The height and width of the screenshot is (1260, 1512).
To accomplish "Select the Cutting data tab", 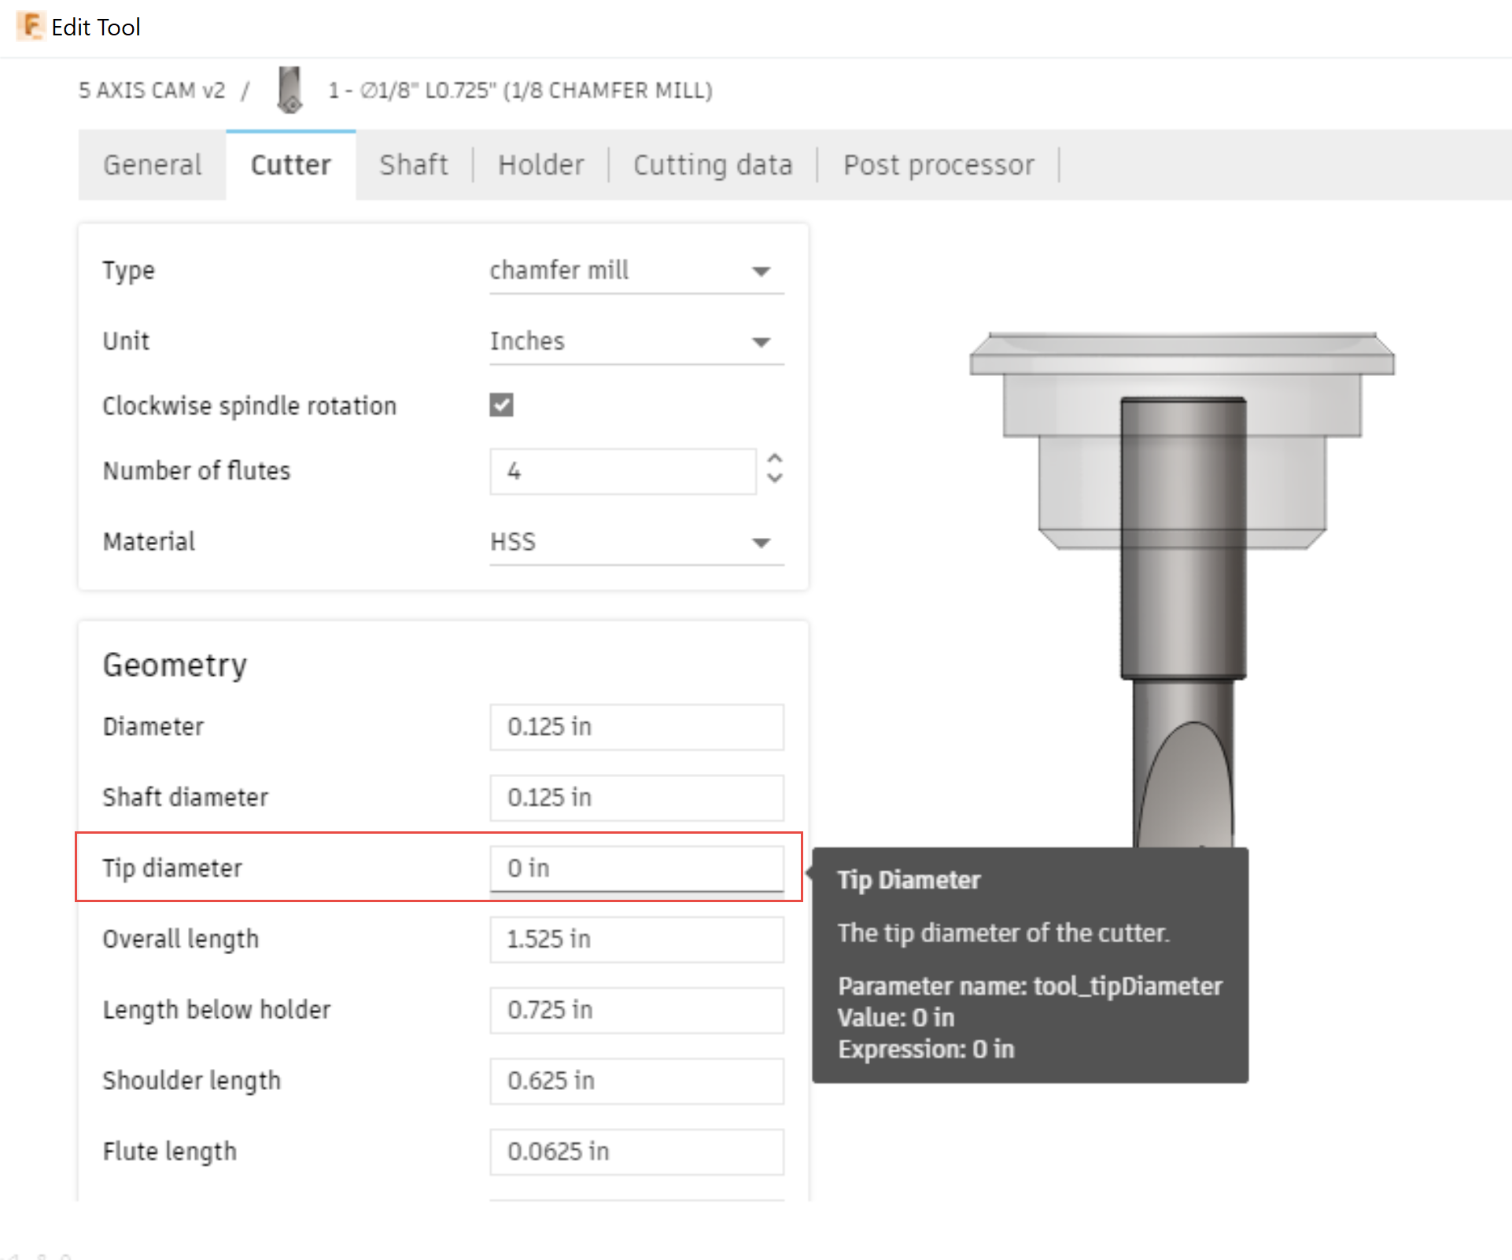I will pyautogui.click(x=713, y=165).
